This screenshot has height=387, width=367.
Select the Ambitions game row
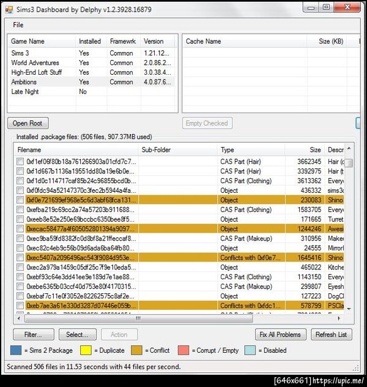92,82
